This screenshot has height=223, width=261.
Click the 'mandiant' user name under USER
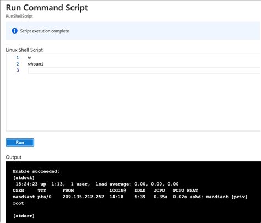pyautogui.click(x=24, y=197)
